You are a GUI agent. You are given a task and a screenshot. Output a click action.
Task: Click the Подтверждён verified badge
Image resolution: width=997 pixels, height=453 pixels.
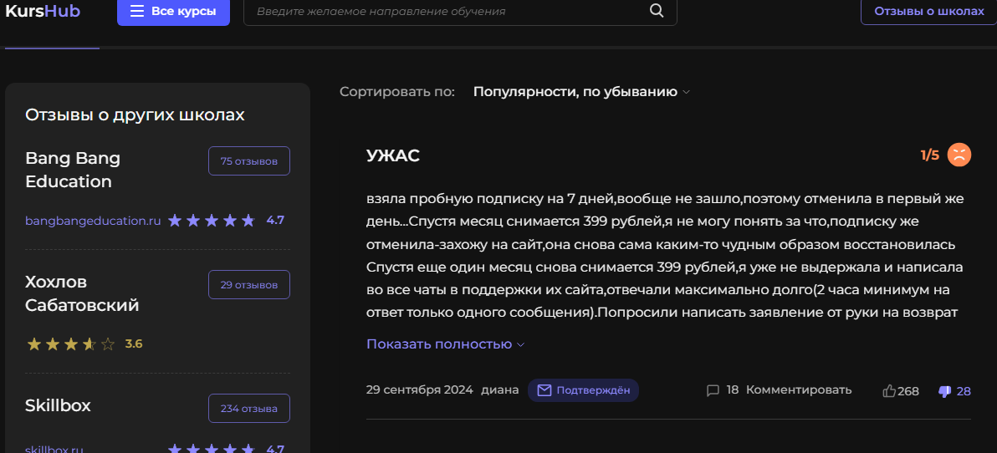click(583, 390)
